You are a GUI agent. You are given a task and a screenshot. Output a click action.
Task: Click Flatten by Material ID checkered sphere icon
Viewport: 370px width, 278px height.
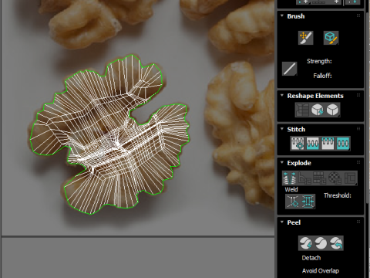click(335, 178)
